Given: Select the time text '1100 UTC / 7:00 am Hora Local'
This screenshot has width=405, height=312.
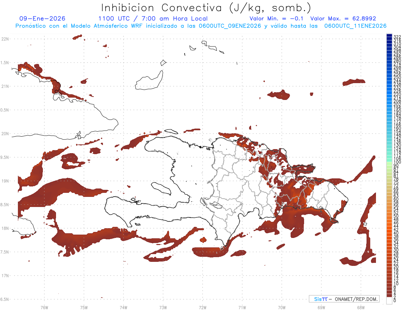Looking at the screenshot, I should tap(153, 19).
